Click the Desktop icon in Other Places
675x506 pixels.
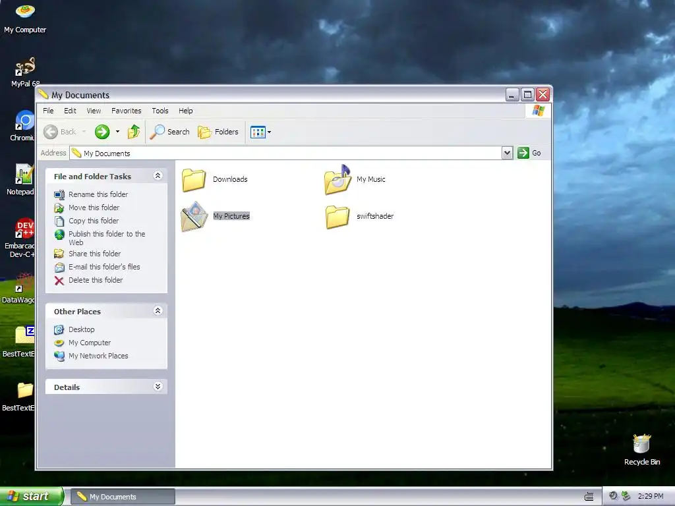[x=59, y=329]
